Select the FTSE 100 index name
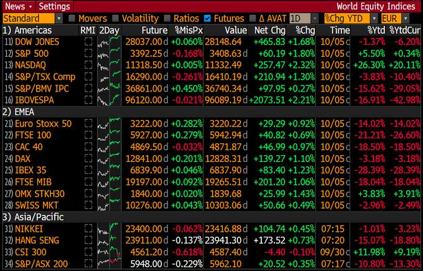The height and width of the screenshot is (271, 423). coord(33,135)
